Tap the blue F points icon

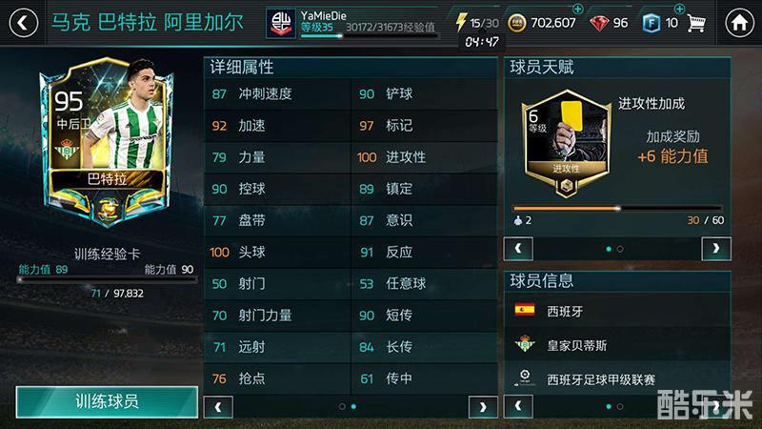click(x=652, y=23)
